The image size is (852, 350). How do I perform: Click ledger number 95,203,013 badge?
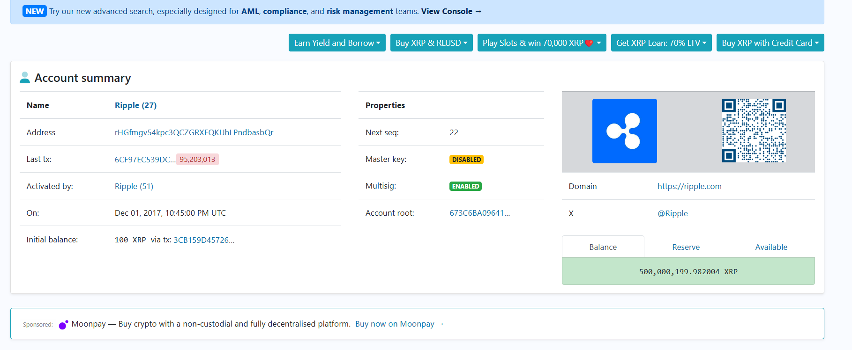click(197, 160)
